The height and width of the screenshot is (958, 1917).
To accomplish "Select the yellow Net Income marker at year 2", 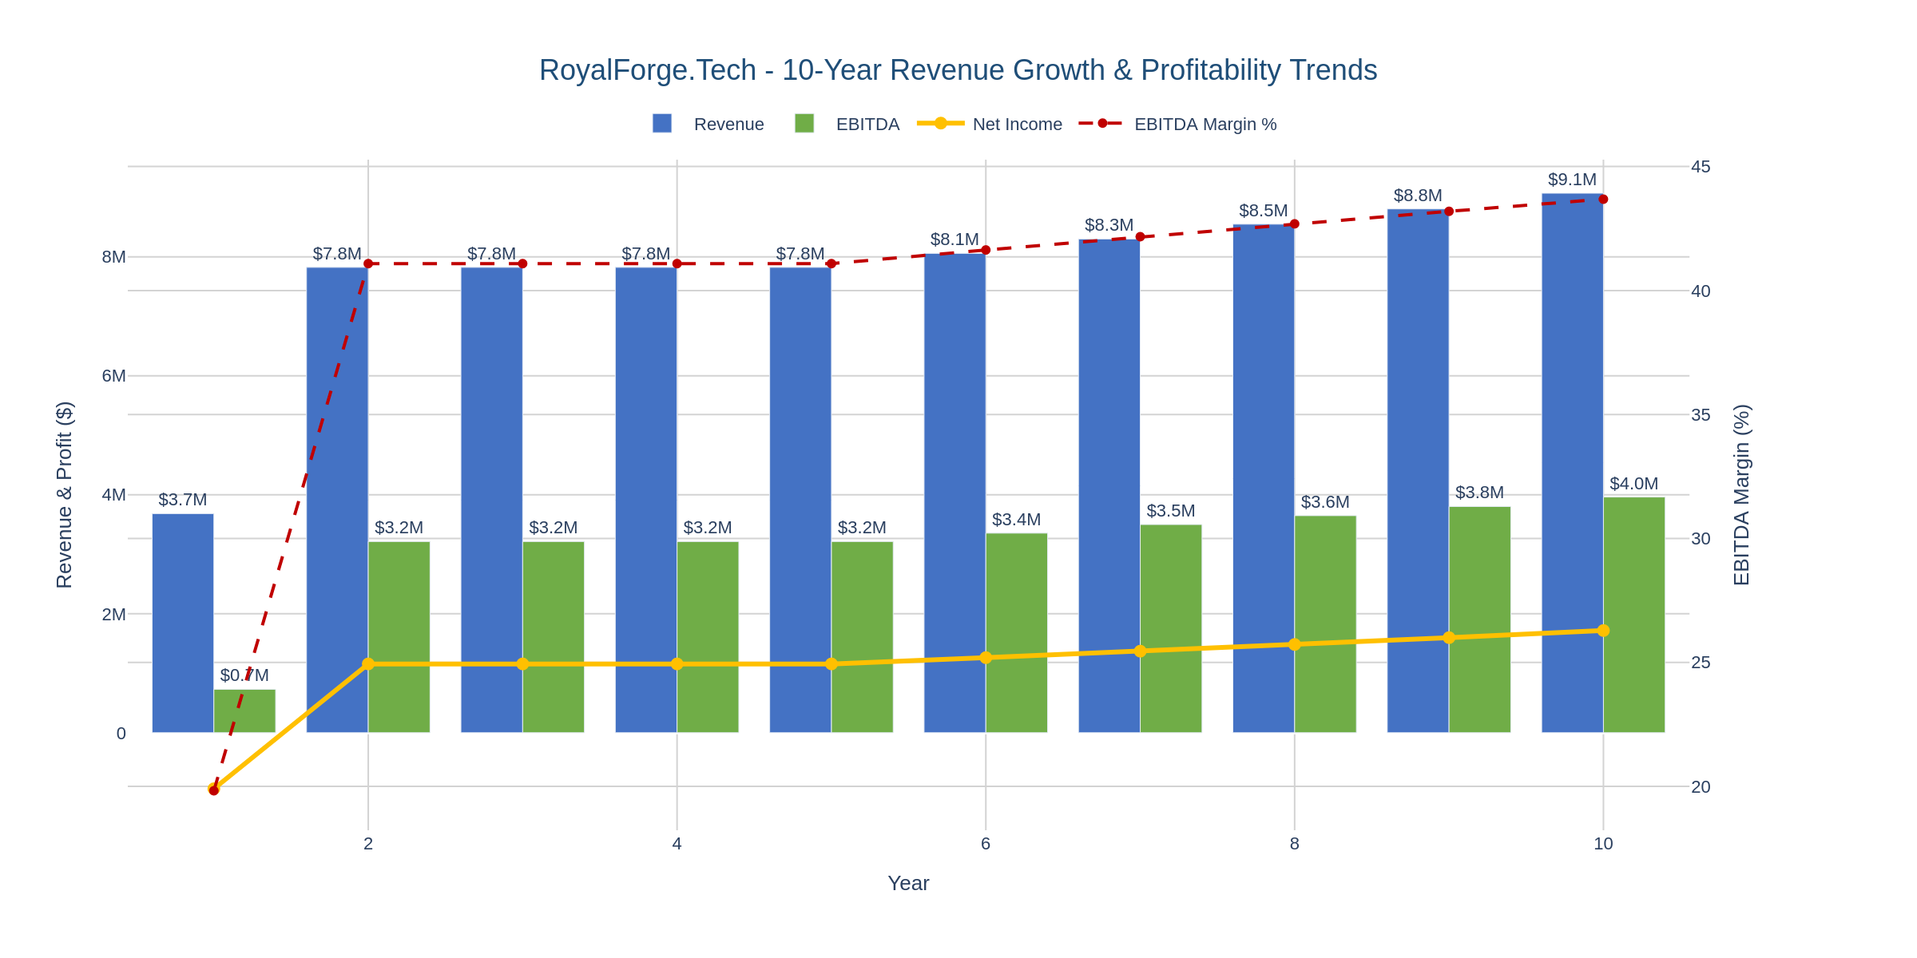I will 368,663.
